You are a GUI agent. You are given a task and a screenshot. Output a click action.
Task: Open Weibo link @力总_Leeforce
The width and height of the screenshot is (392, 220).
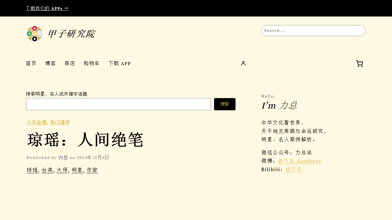point(300,161)
